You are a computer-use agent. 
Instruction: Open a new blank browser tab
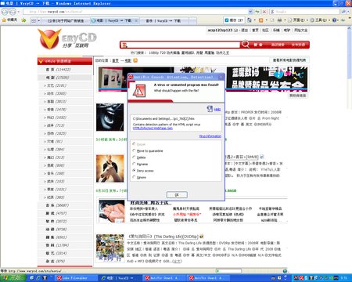click(x=192, y=20)
